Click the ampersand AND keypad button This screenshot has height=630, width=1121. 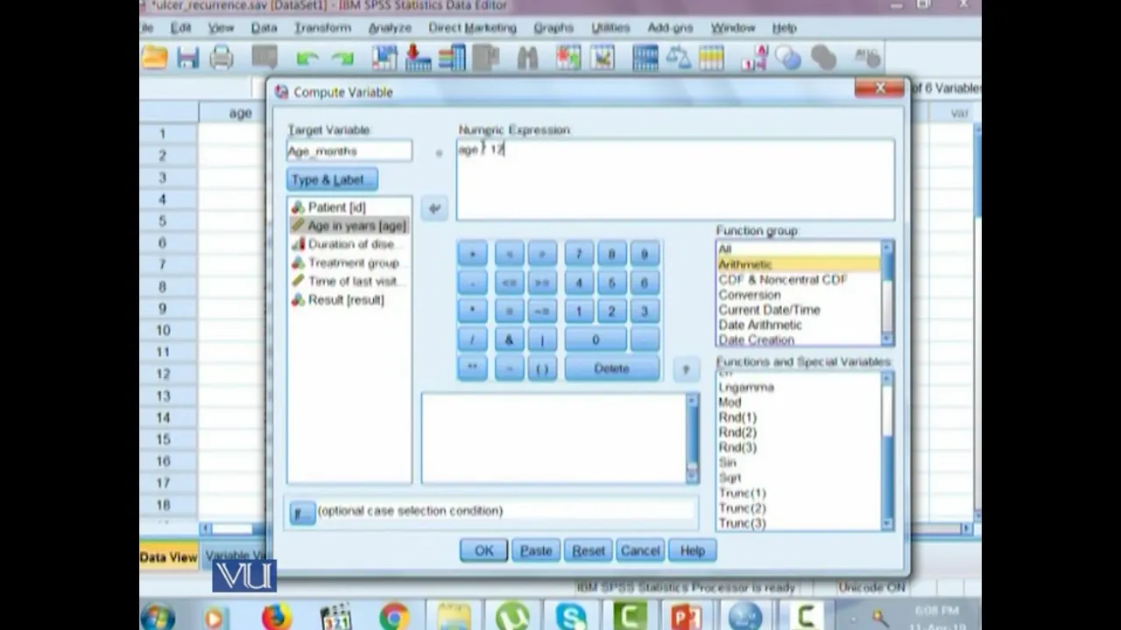point(509,339)
